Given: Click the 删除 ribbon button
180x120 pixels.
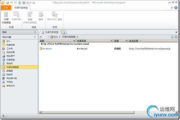Looking at the screenshot, I should pos(41,16).
